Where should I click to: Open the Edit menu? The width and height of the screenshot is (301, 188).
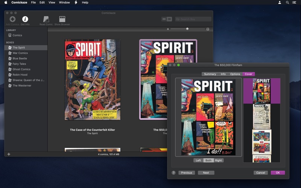42,3
